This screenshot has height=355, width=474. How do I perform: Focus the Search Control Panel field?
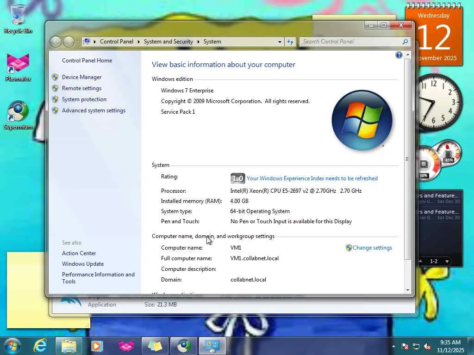pos(351,42)
